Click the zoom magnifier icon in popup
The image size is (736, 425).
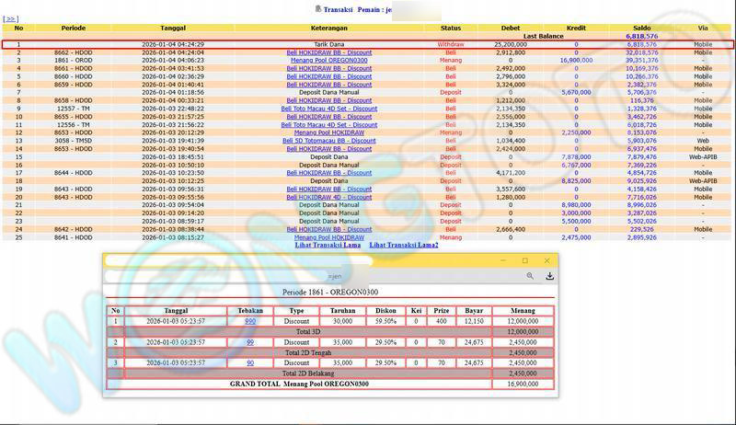(x=530, y=276)
